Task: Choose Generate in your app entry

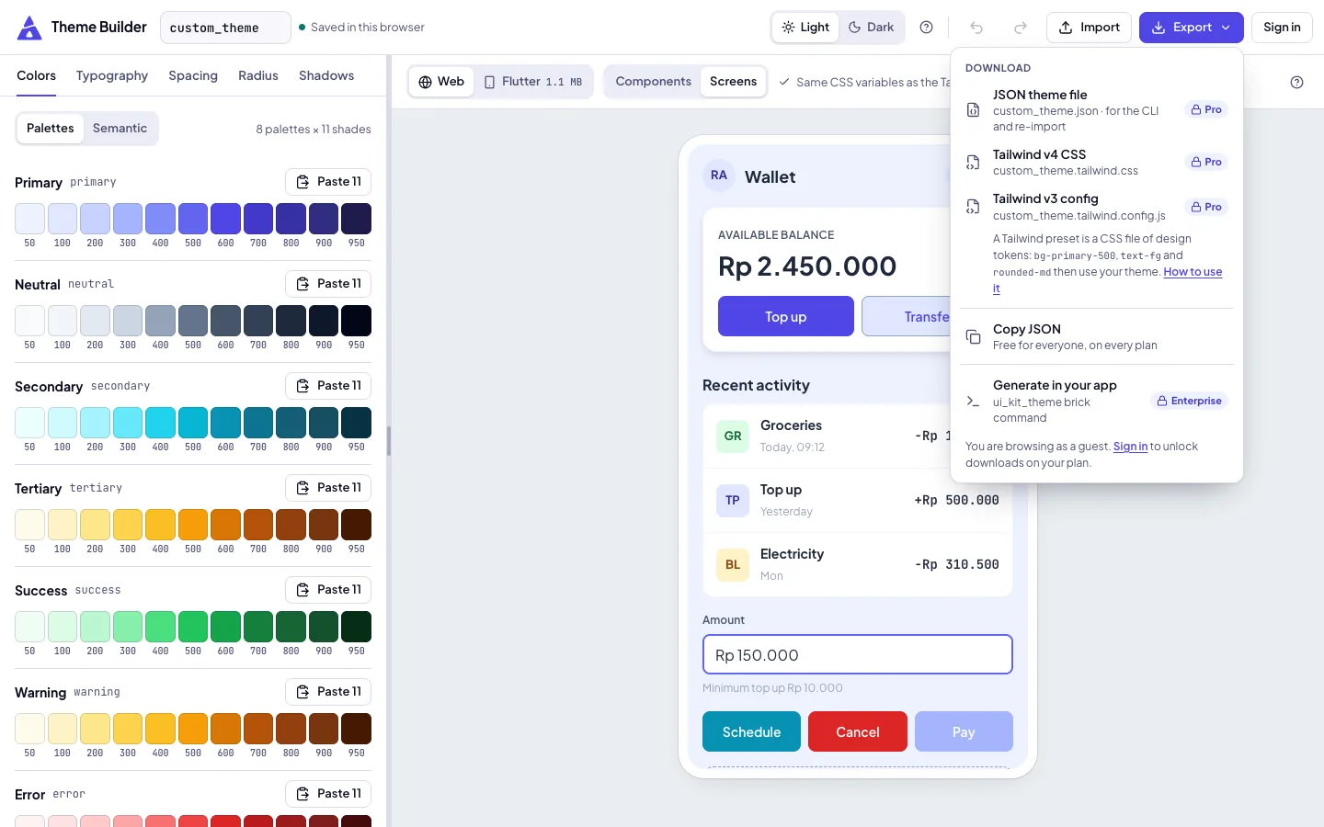Action: (1096, 401)
